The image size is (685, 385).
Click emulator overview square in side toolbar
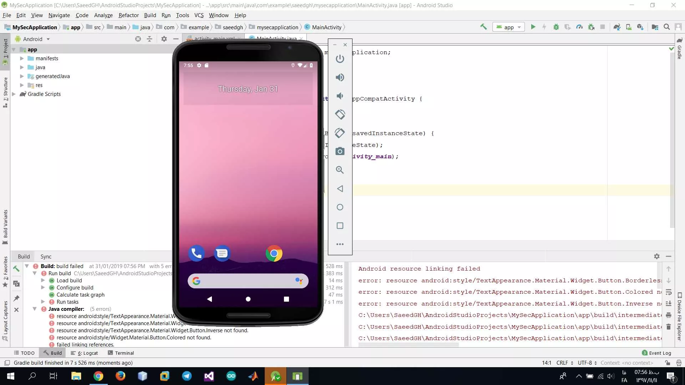pyautogui.click(x=340, y=226)
